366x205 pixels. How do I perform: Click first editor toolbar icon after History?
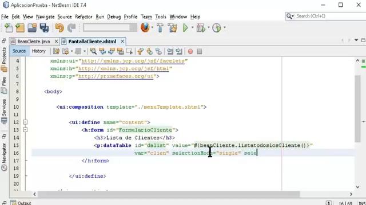click(x=56, y=51)
